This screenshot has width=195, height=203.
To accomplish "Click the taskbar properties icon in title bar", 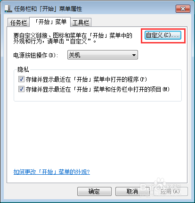I will click(8, 8).
